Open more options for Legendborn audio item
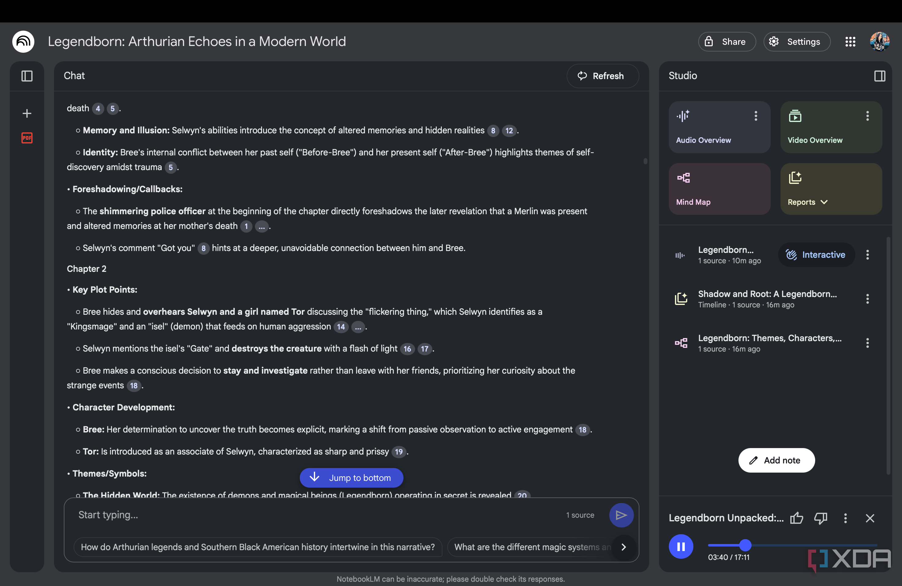 click(867, 255)
